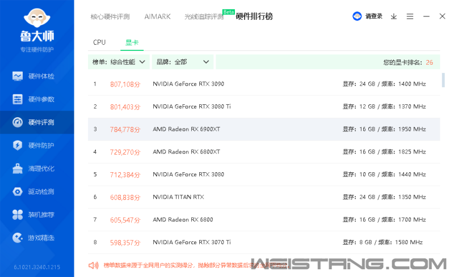The height and width of the screenshot is (277, 454).
Task: Click the score 784,778分
Action: (125, 130)
